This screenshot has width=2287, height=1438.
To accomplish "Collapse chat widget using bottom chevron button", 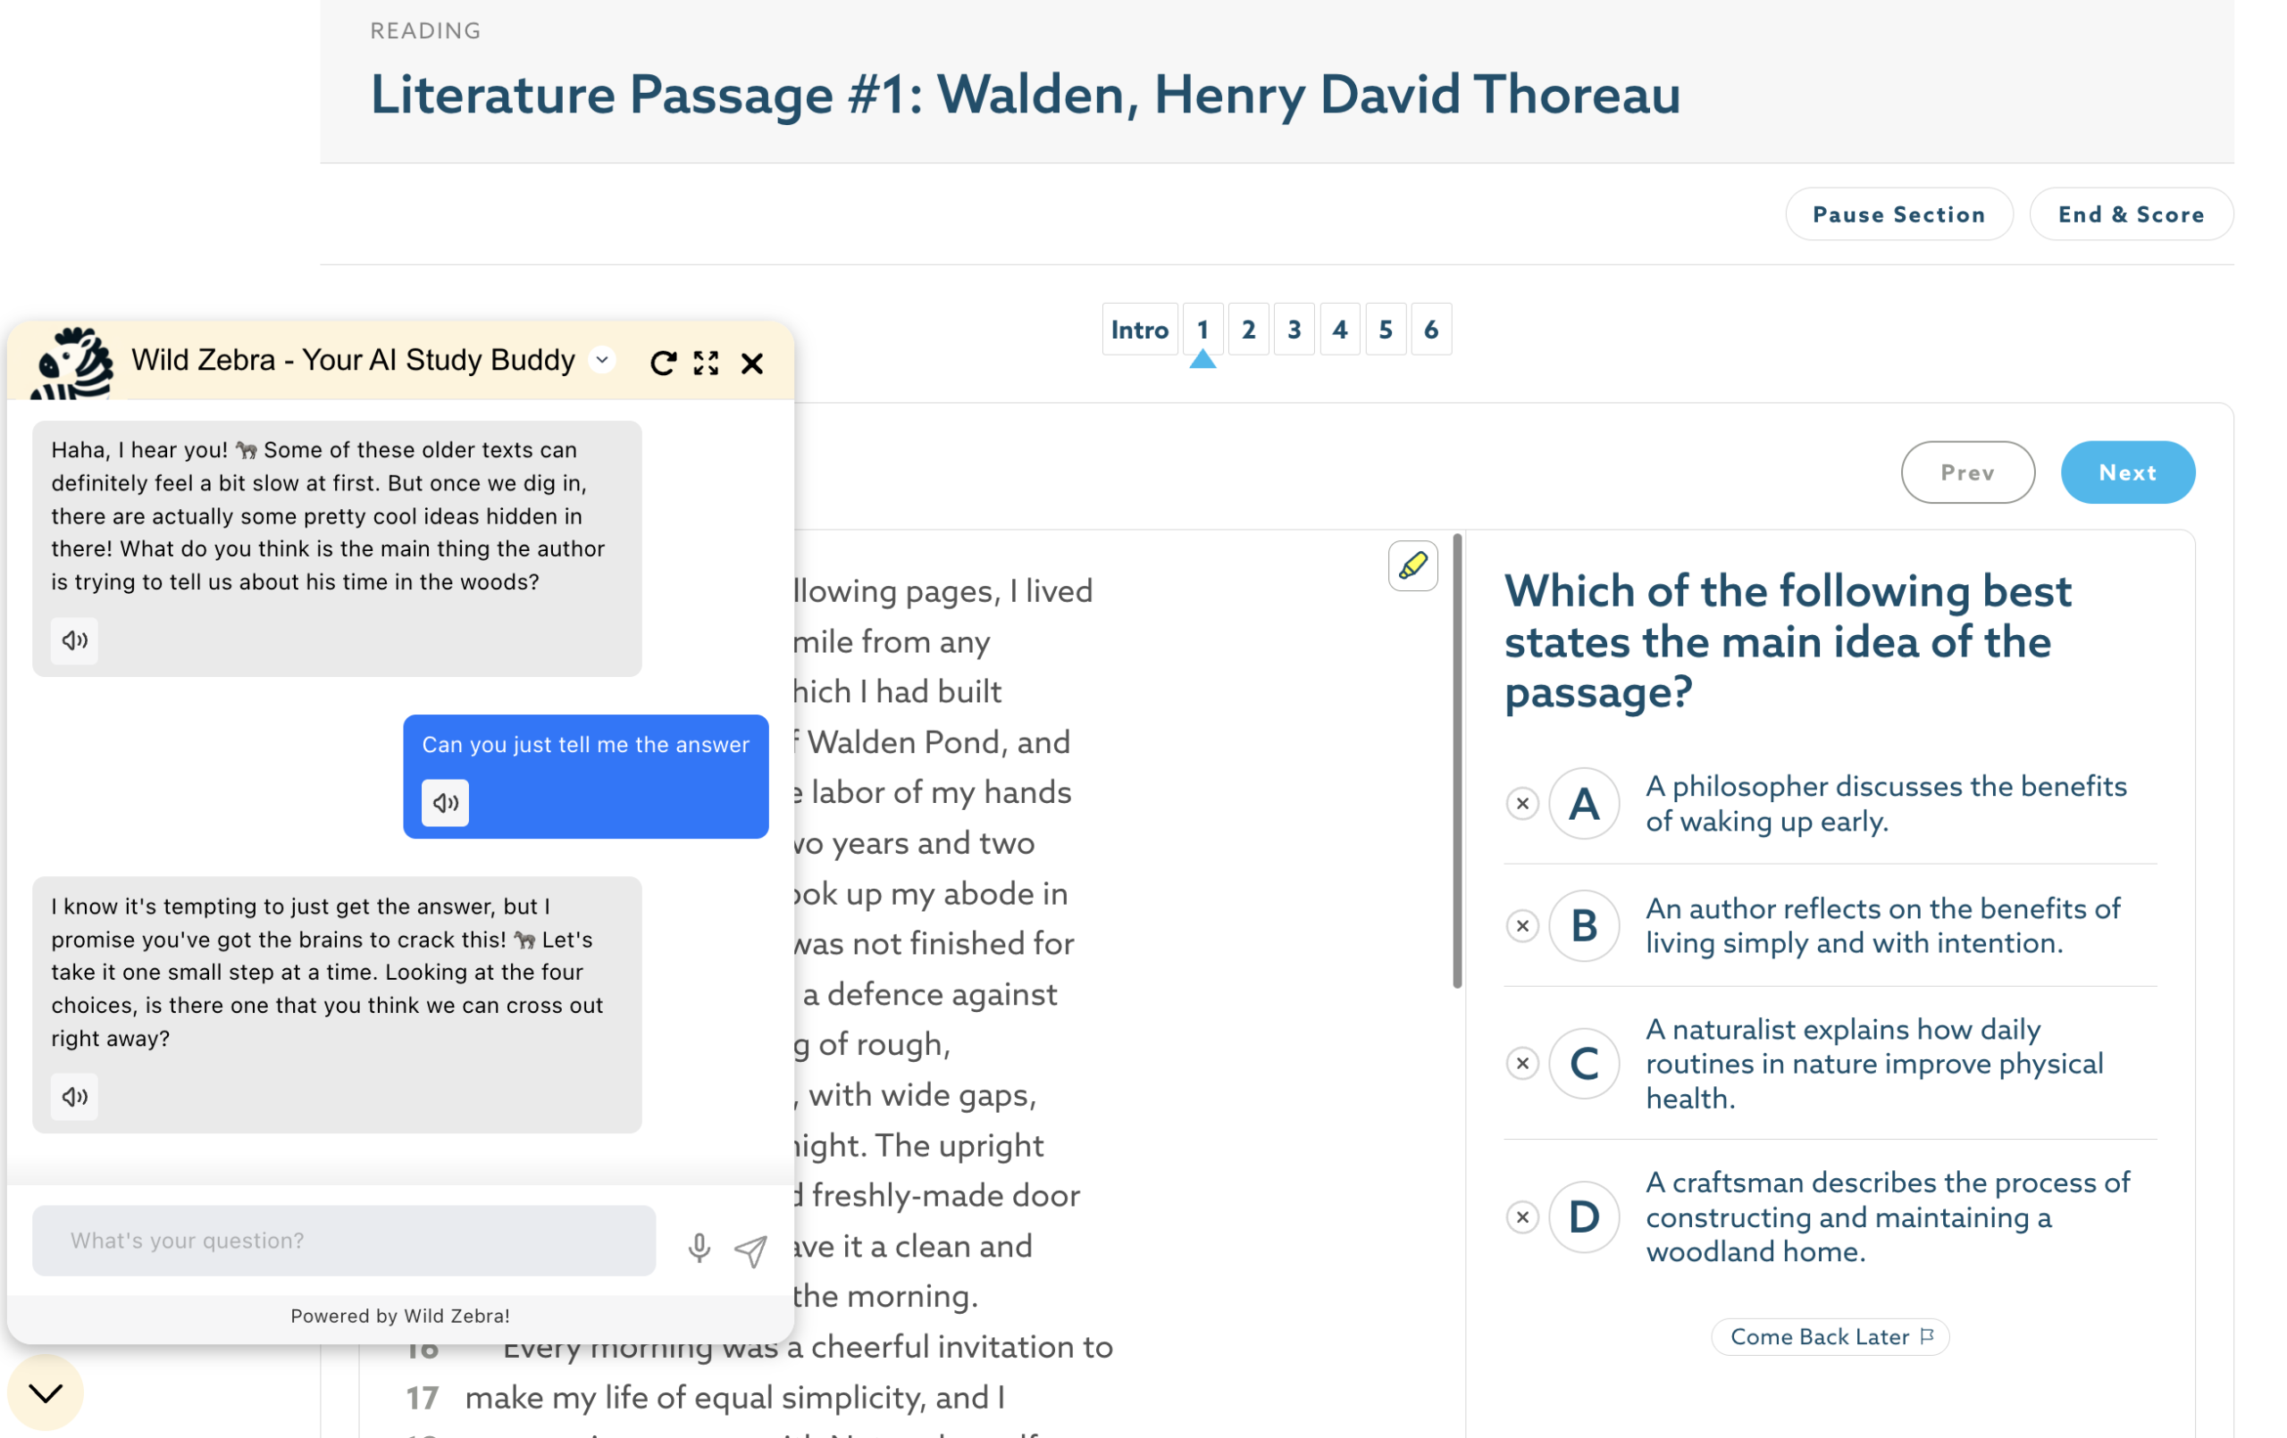I will click(x=45, y=1392).
